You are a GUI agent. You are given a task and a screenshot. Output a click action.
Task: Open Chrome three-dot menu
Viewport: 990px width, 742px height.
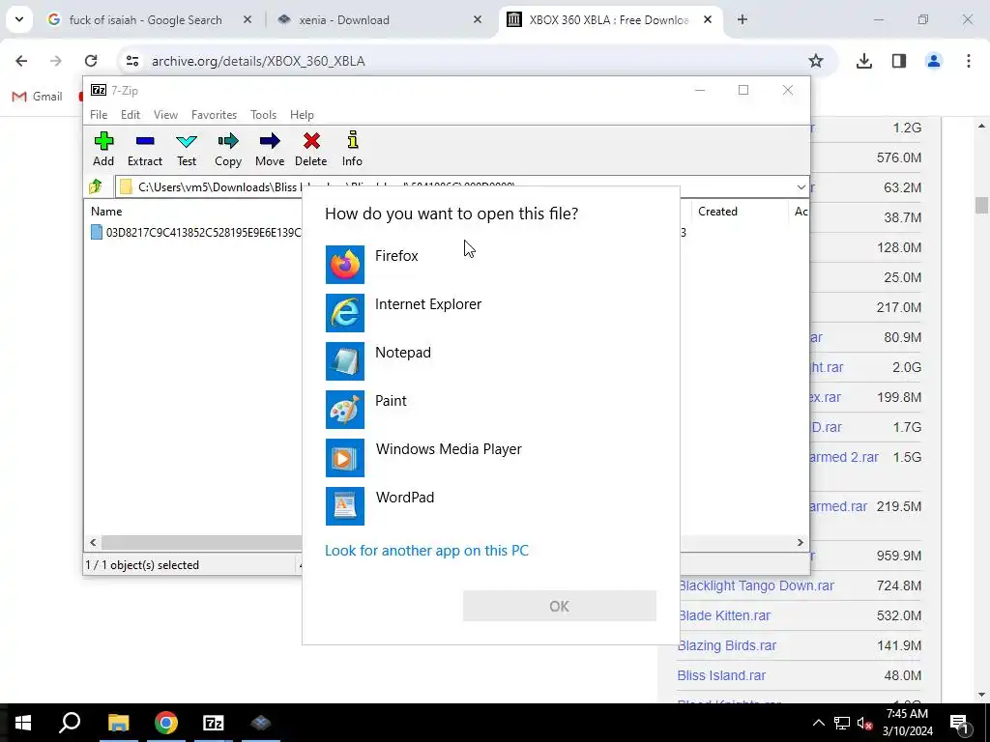pos(969,61)
